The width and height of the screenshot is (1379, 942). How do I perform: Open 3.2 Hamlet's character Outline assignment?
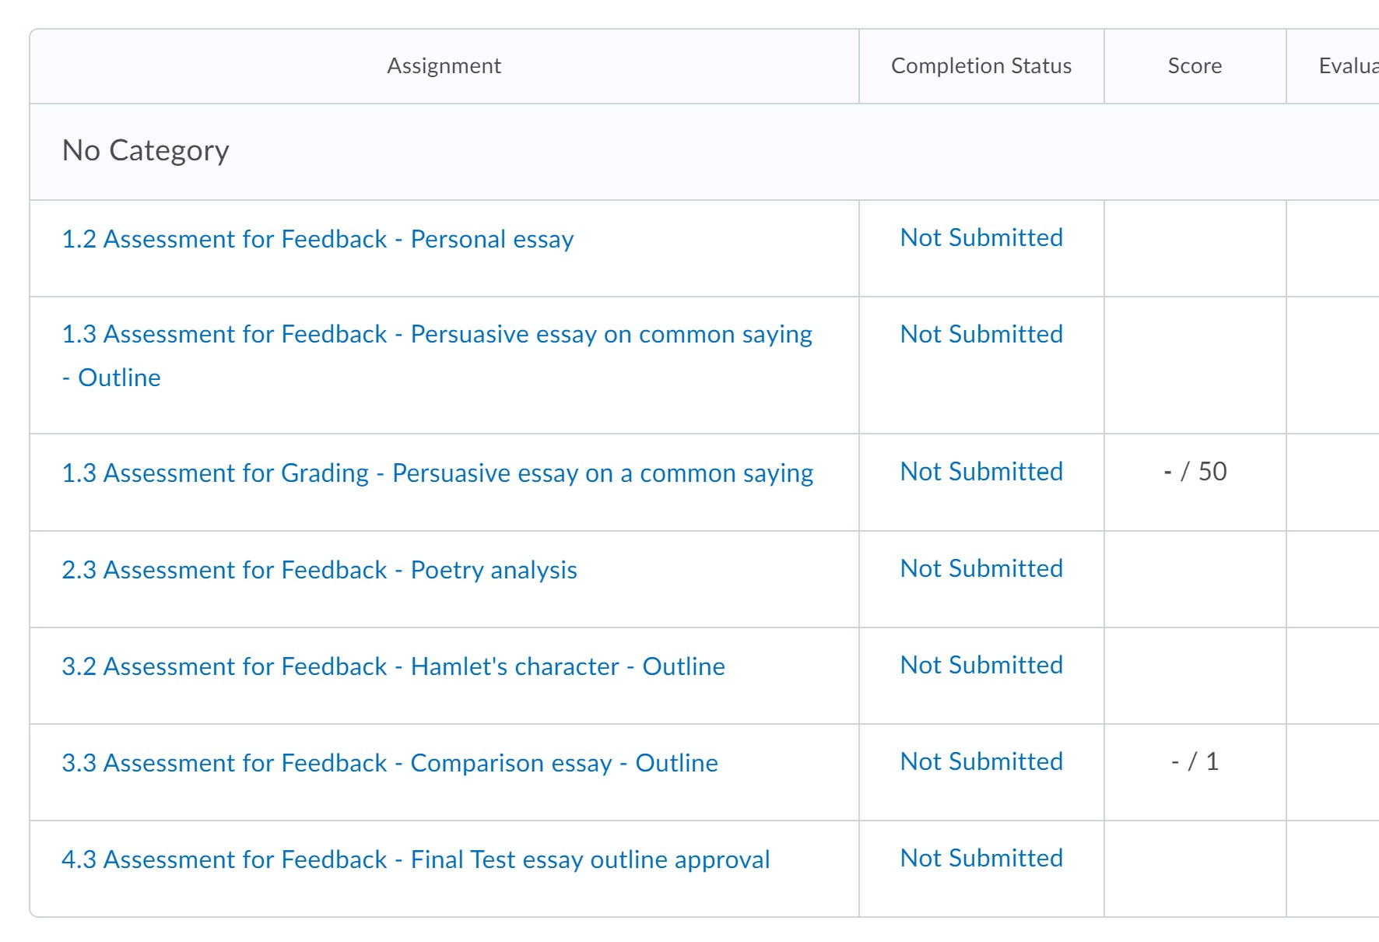[x=393, y=666]
